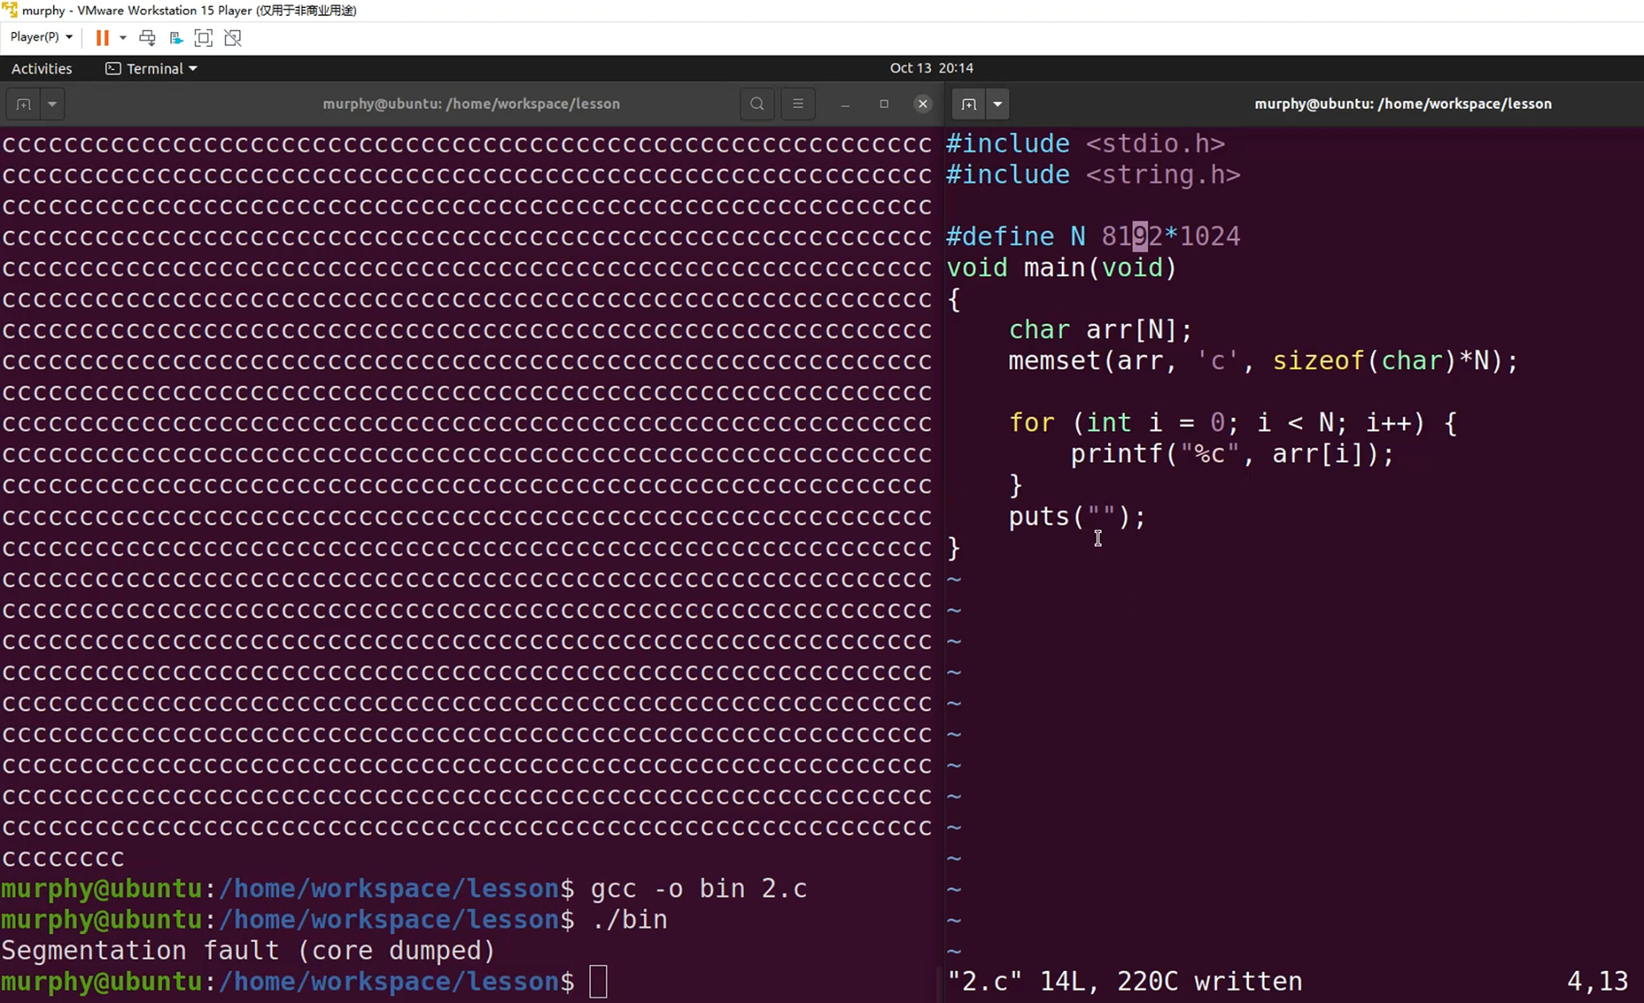Open the terminal hamburger menu

[x=797, y=104]
